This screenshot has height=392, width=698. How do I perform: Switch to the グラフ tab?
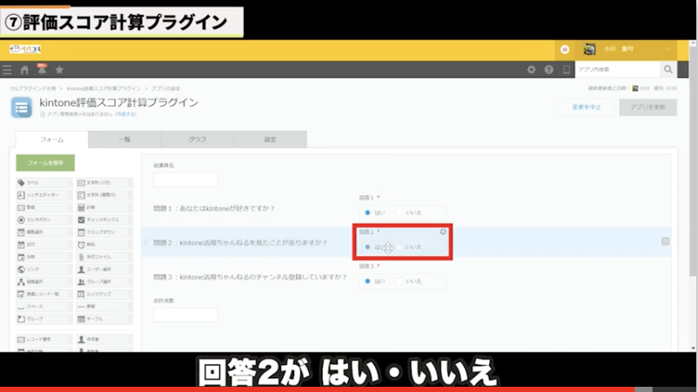[198, 139]
